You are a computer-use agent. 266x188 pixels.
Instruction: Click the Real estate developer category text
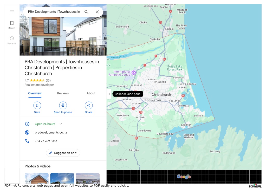(x=39, y=85)
